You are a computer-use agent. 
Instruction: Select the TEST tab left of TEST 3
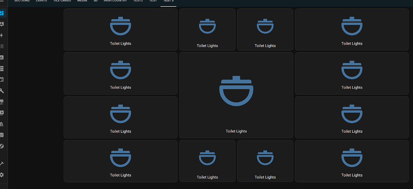(x=153, y=1)
